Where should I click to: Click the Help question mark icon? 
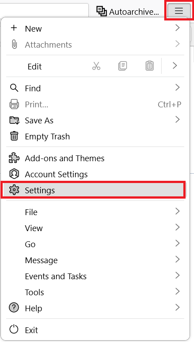tap(14, 308)
